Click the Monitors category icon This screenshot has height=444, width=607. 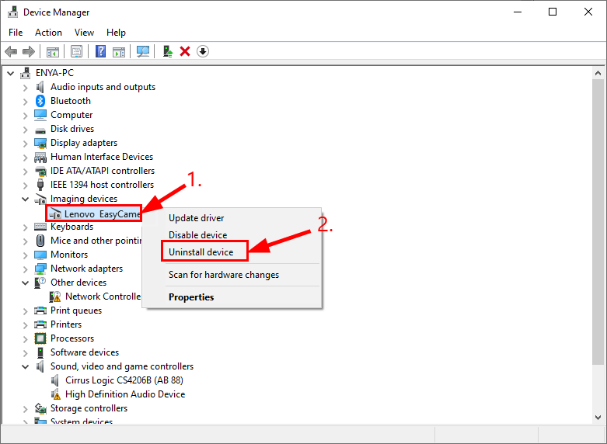pos(40,255)
